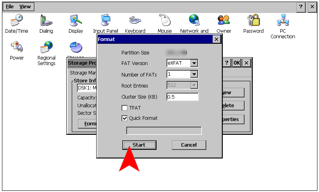Click the OK button in Storage Properties
The height and width of the screenshot is (192, 319).
pyautogui.click(x=237, y=63)
